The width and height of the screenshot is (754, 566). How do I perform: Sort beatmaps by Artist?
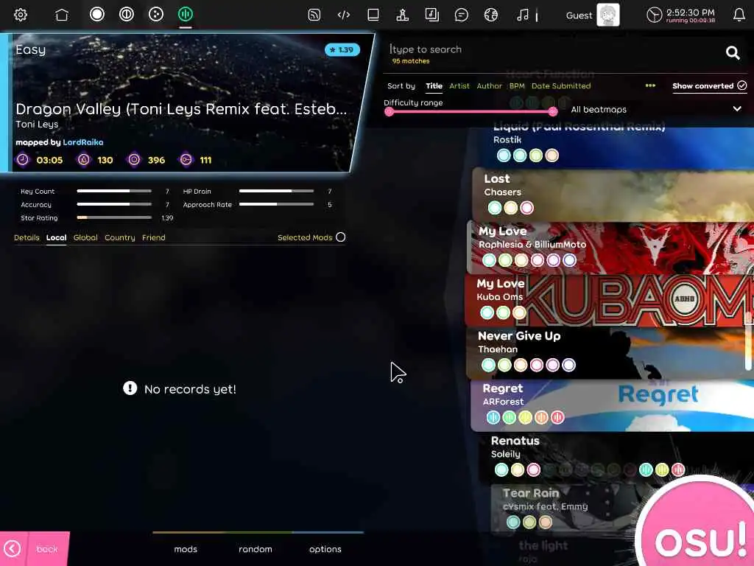click(459, 85)
